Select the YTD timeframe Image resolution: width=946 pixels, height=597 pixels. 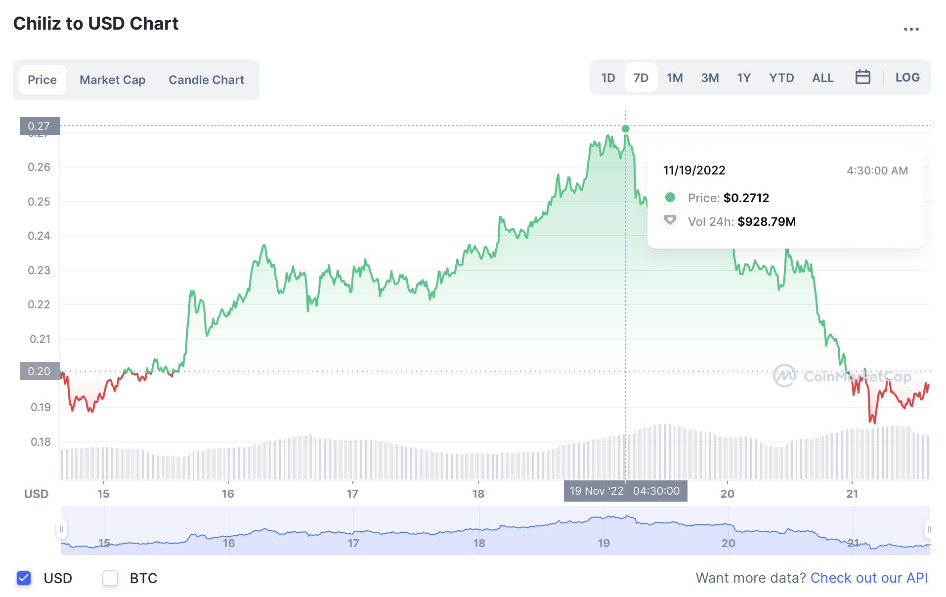tap(781, 77)
